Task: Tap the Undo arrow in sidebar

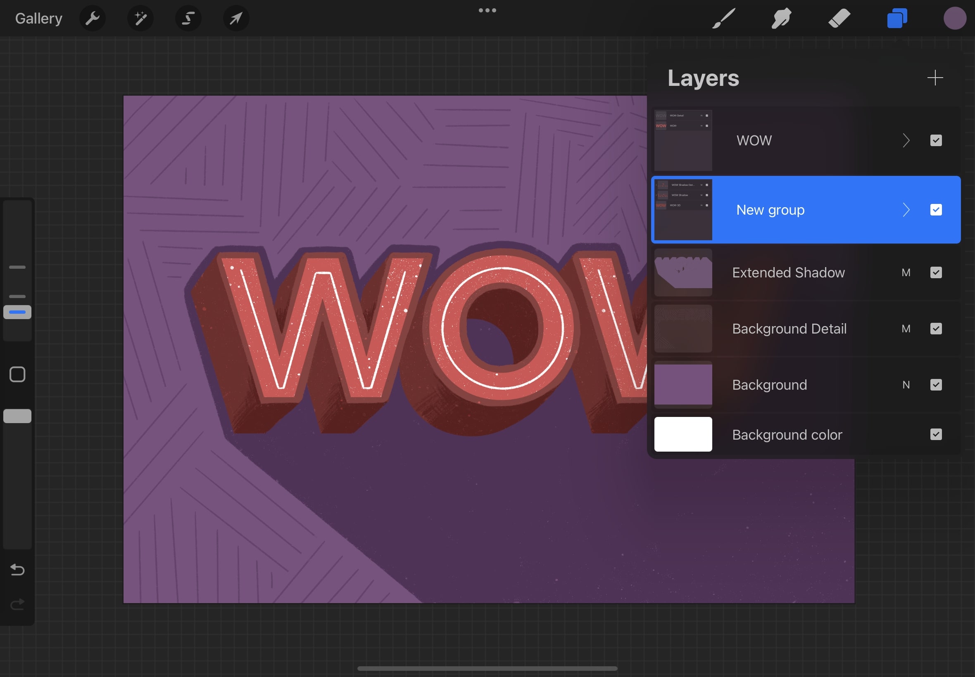Action: point(17,569)
